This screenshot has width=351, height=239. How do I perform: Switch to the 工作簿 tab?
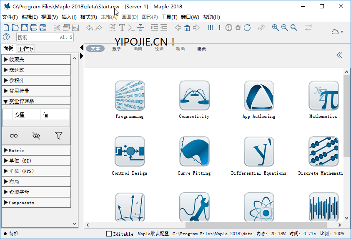click(x=26, y=49)
